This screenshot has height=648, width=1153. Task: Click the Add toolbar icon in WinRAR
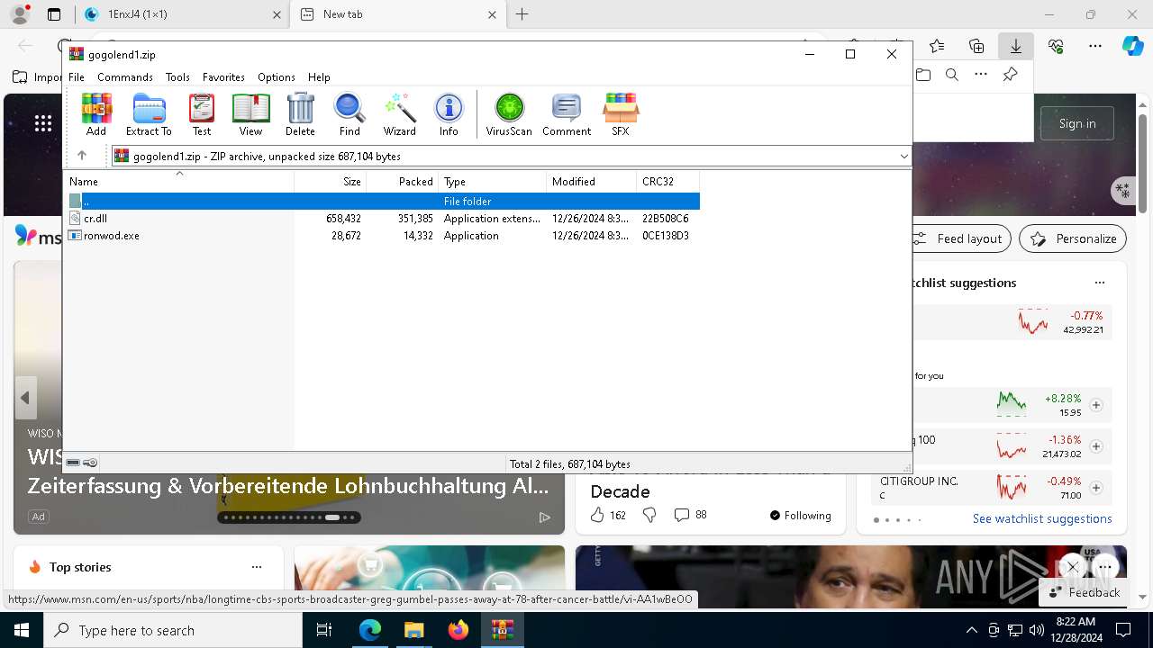(96, 114)
